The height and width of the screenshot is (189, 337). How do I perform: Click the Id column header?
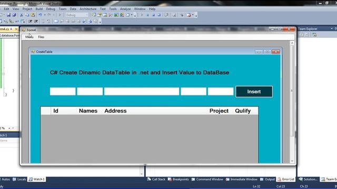point(63,111)
